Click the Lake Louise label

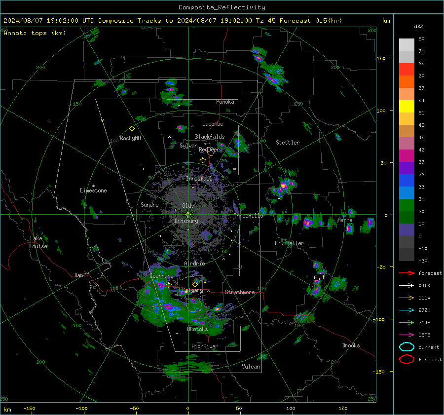[x=38, y=242]
